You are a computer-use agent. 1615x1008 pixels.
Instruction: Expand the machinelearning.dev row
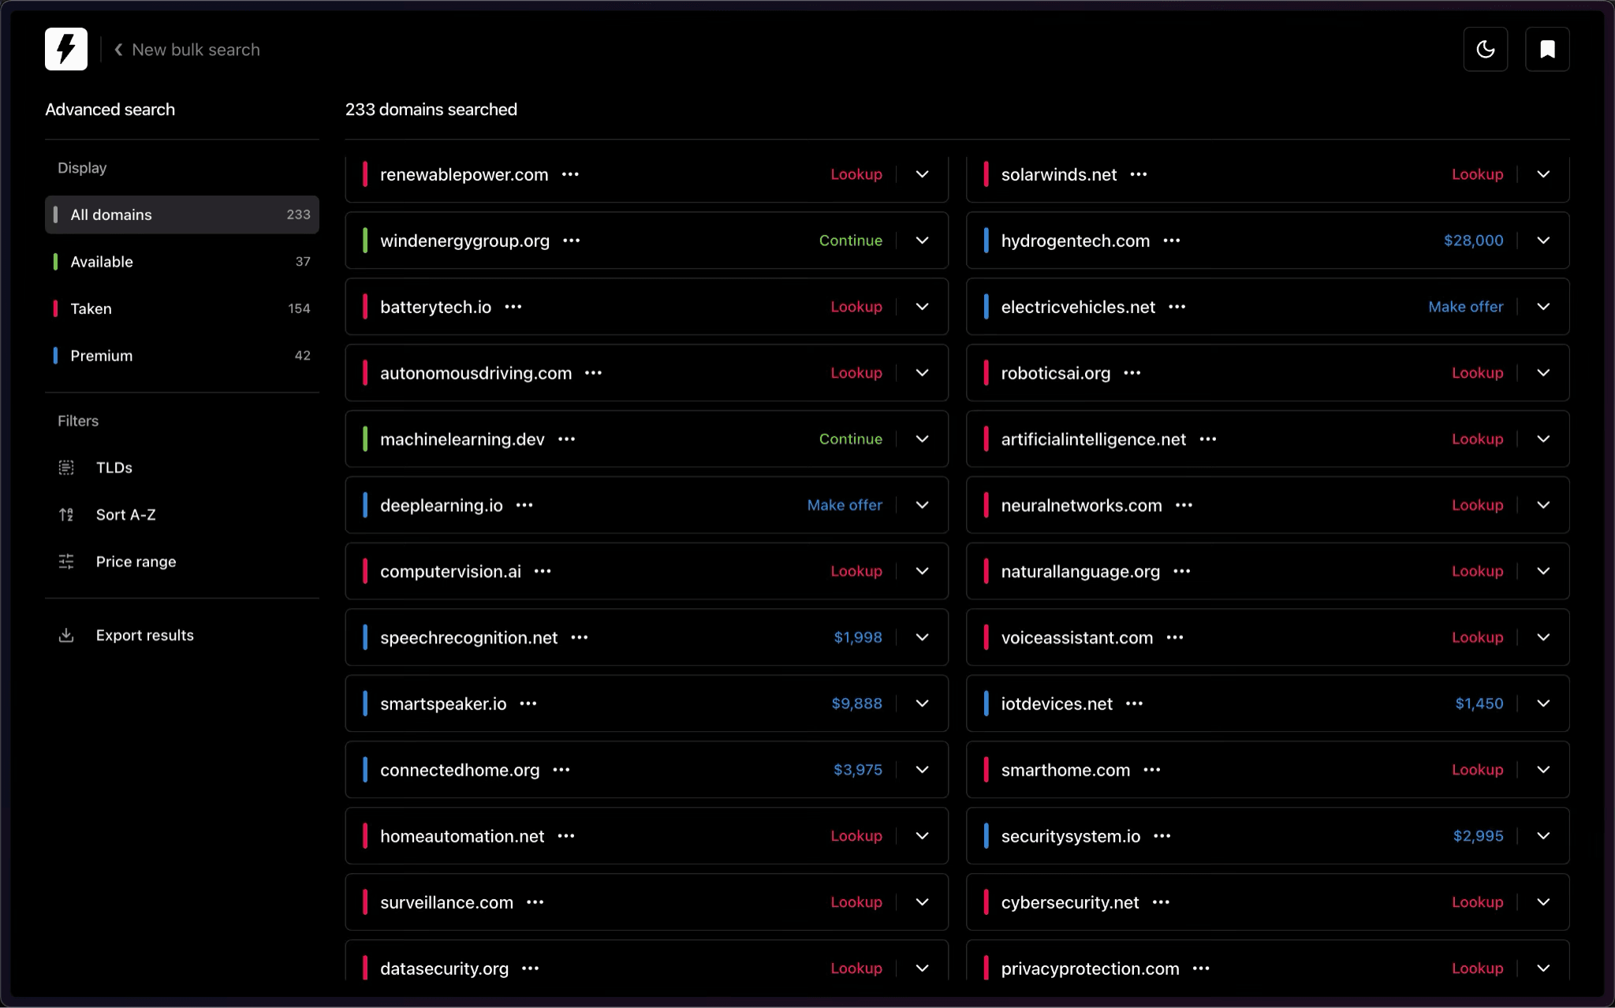coord(921,439)
